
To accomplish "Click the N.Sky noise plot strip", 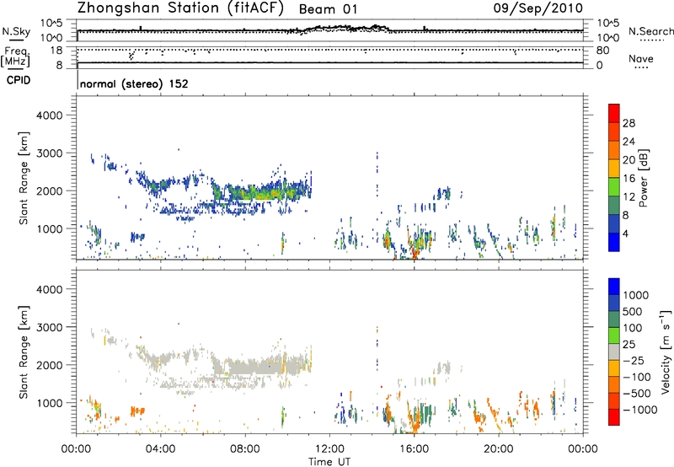I will pos(329,30).
